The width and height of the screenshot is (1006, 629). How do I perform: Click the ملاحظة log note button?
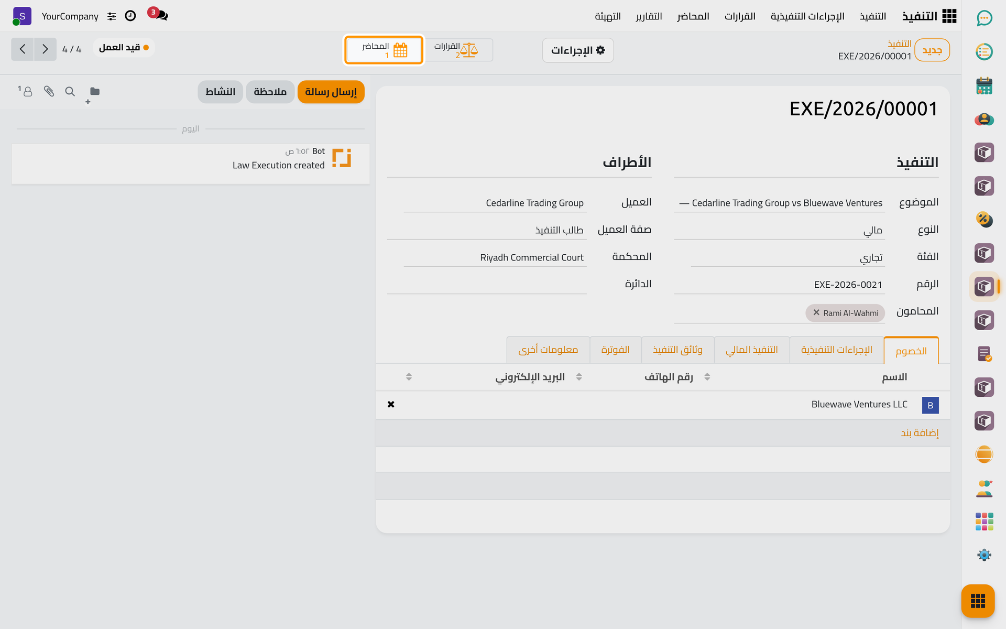270,92
